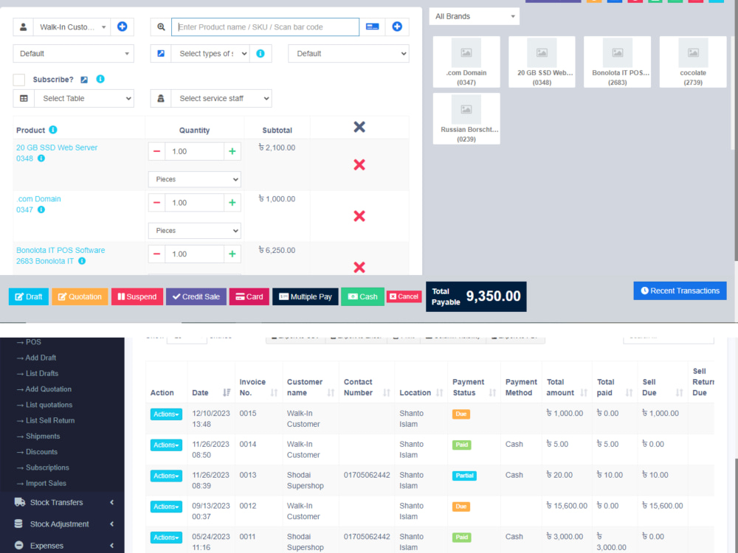Remove 20 GB SSD Web Server row
This screenshot has height=553, width=738.
(359, 164)
